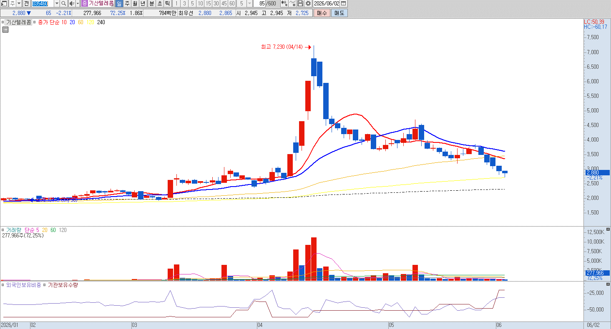The width and height of the screenshot is (611, 329).
Task: Expand the minute interval dropdown
Action: pyautogui.click(x=249, y=3)
